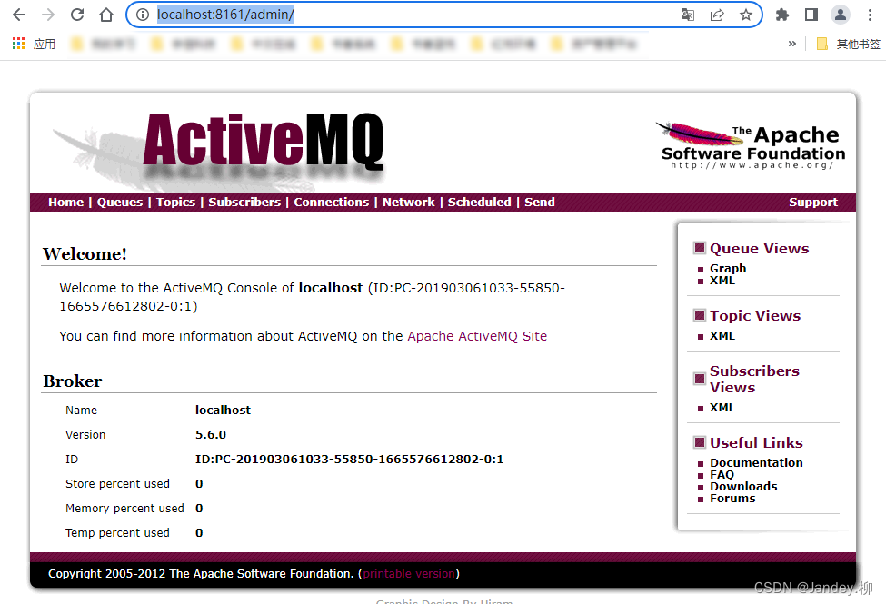Open the browser home page icon

pos(106,15)
